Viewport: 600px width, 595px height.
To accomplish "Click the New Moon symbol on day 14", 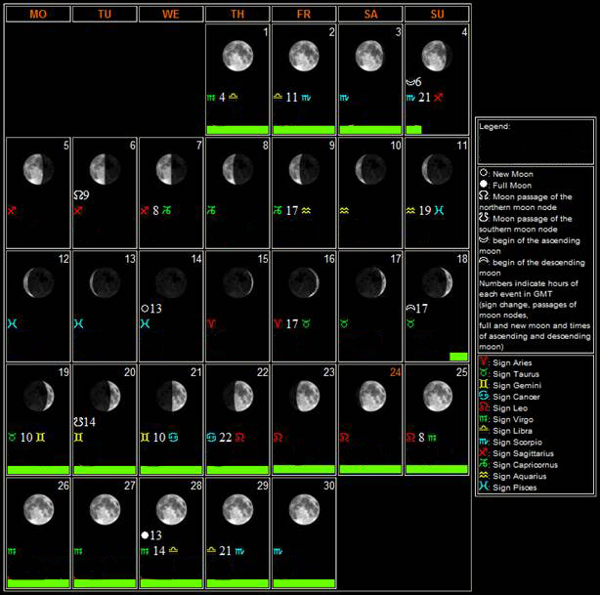I will point(145,308).
